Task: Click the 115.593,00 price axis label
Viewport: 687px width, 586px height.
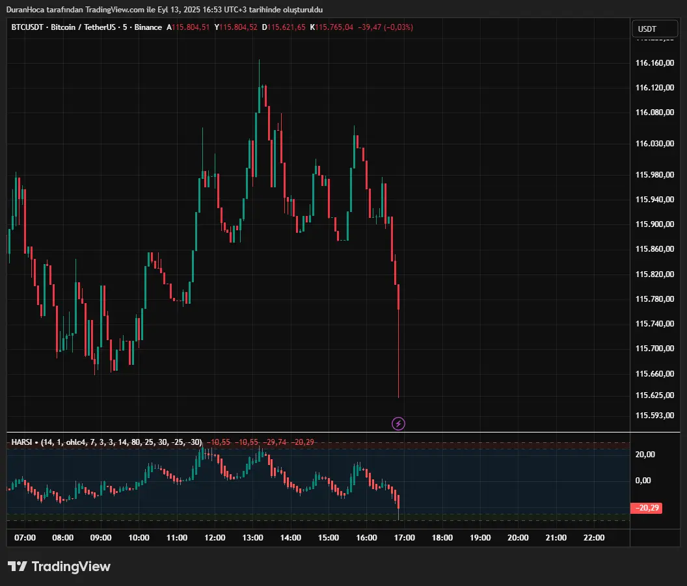Action: (x=654, y=415)
